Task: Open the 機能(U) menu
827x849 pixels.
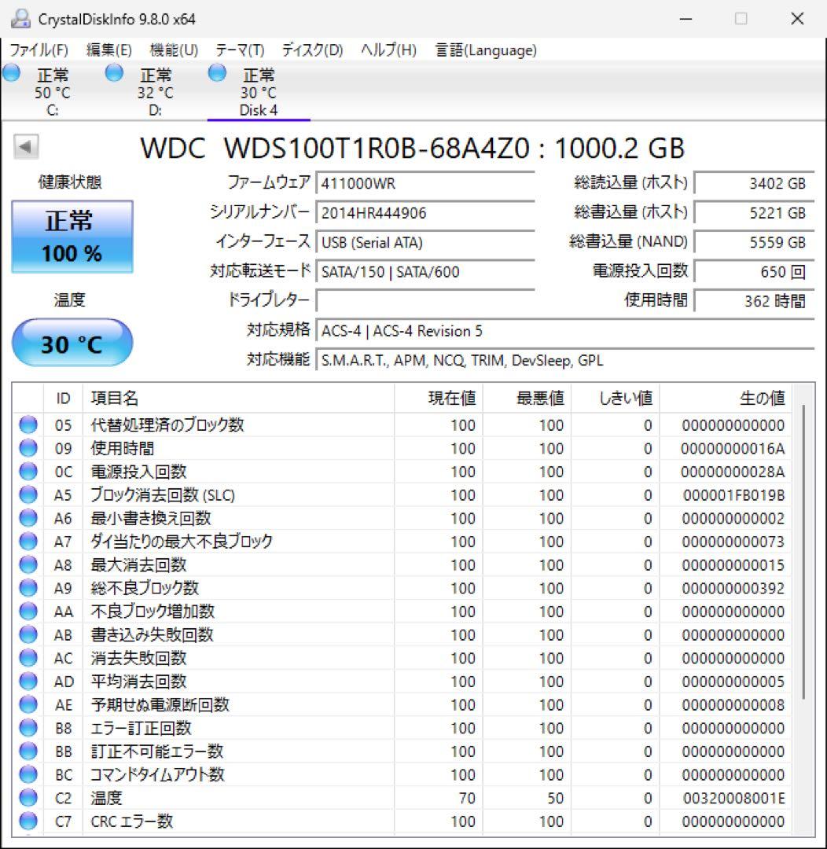Action: point(174,50)
